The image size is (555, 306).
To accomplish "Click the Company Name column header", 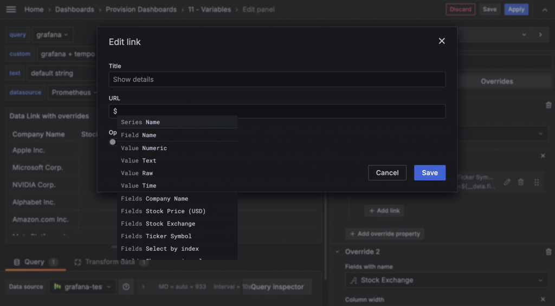I will pyautogui.click(x=38, y=134).
